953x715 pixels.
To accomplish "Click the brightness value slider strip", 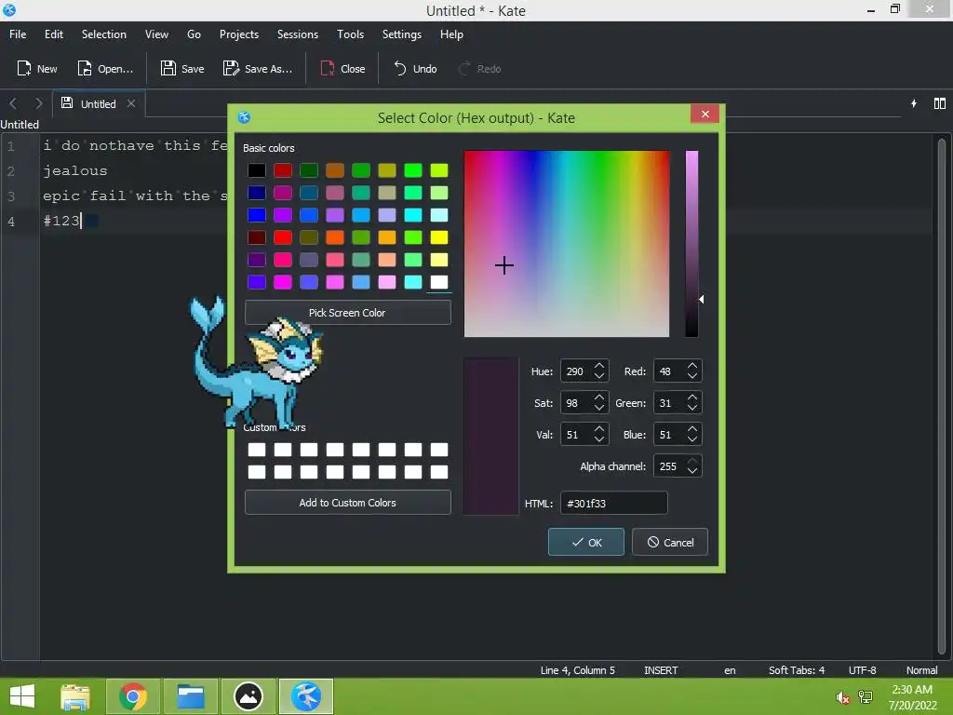I will pyautogui.click(x=691, y=244).
